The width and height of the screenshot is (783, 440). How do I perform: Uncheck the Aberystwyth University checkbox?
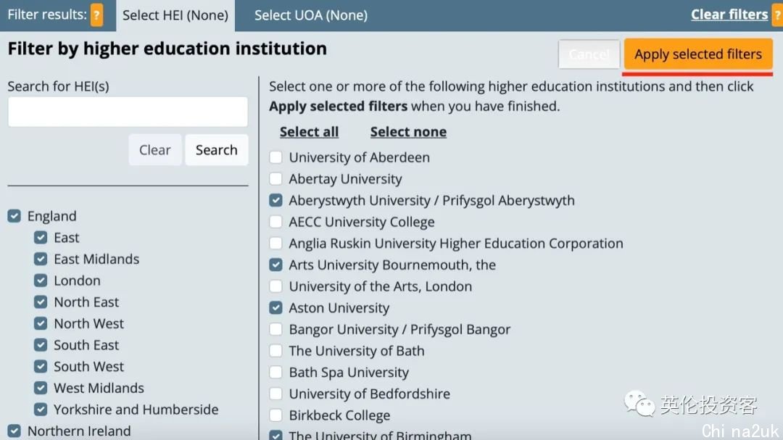[x=275, y=200]
